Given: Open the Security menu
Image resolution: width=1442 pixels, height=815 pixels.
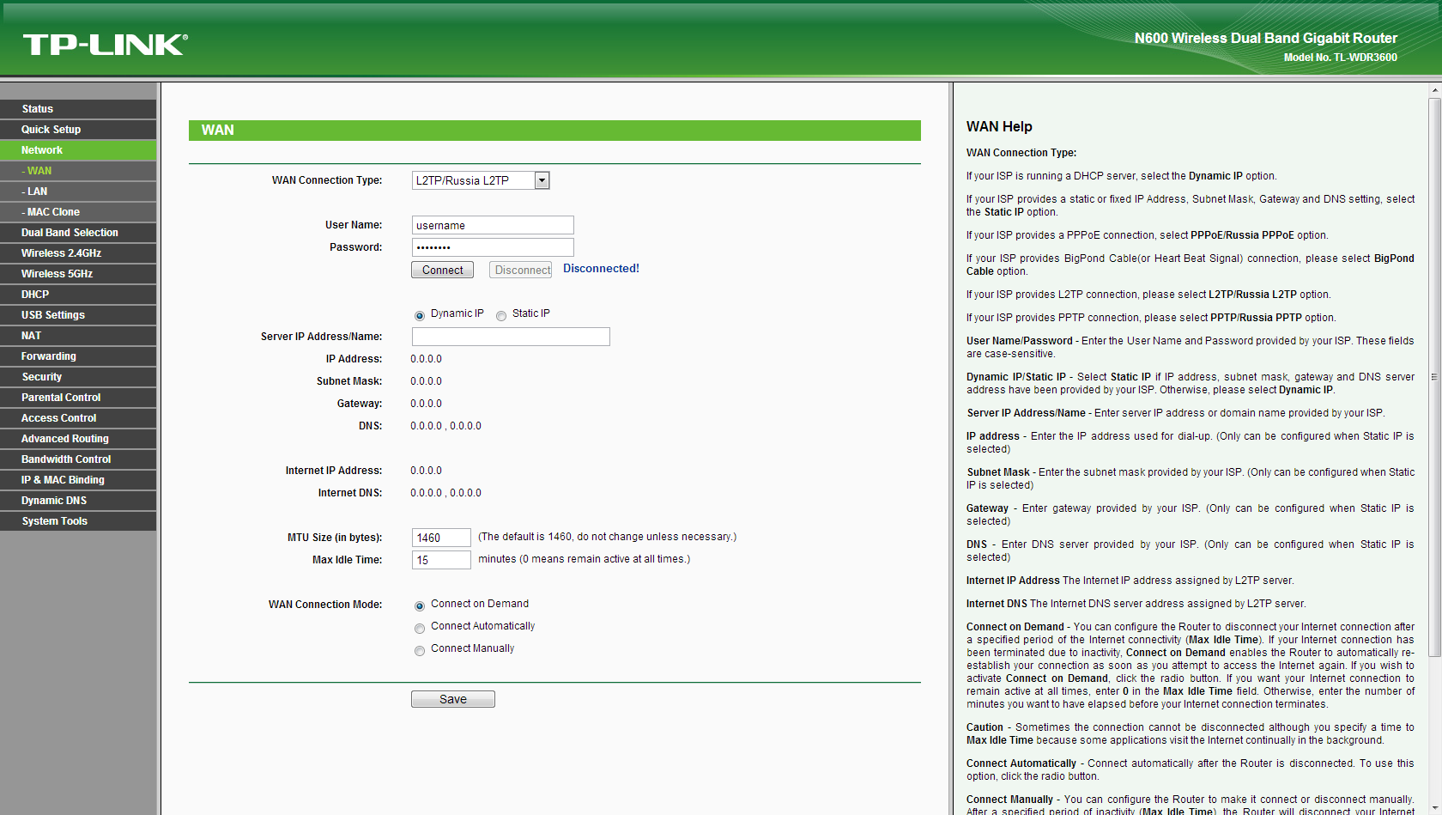Looking at the screenshot, I should tap(78, 377).
